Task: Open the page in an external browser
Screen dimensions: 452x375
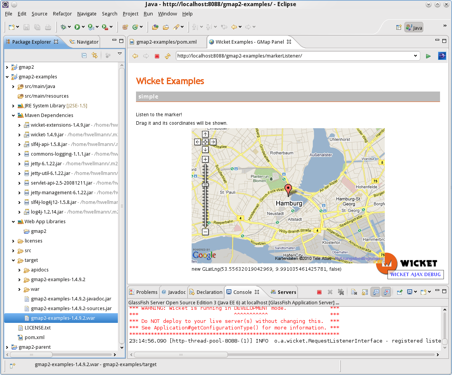Action: (442, 56)
